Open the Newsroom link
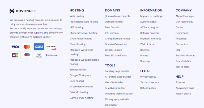 pyautogui.click(x=182, y=33)
